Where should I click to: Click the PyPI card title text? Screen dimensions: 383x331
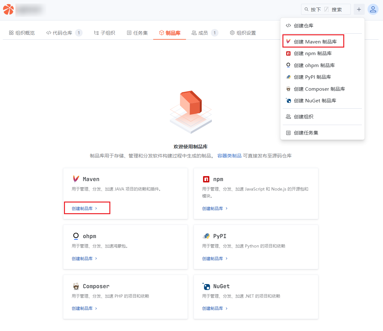[x=220, y=236]
